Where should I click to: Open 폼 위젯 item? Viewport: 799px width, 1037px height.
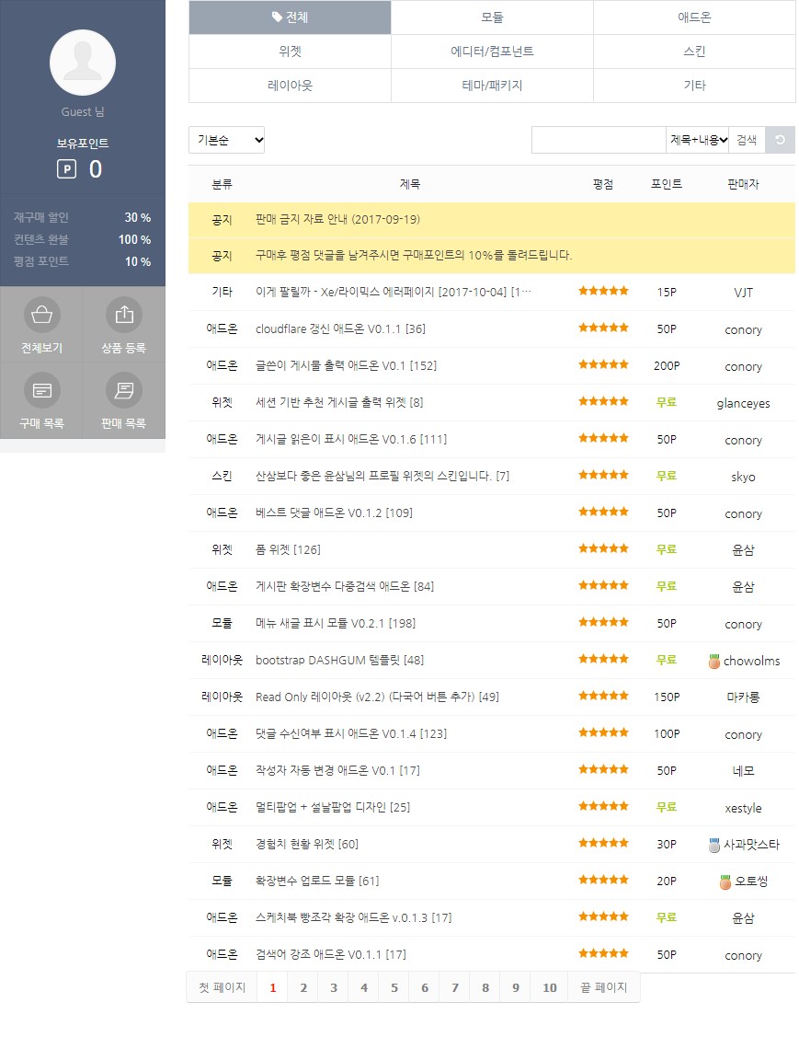click(x=288, y=549)
